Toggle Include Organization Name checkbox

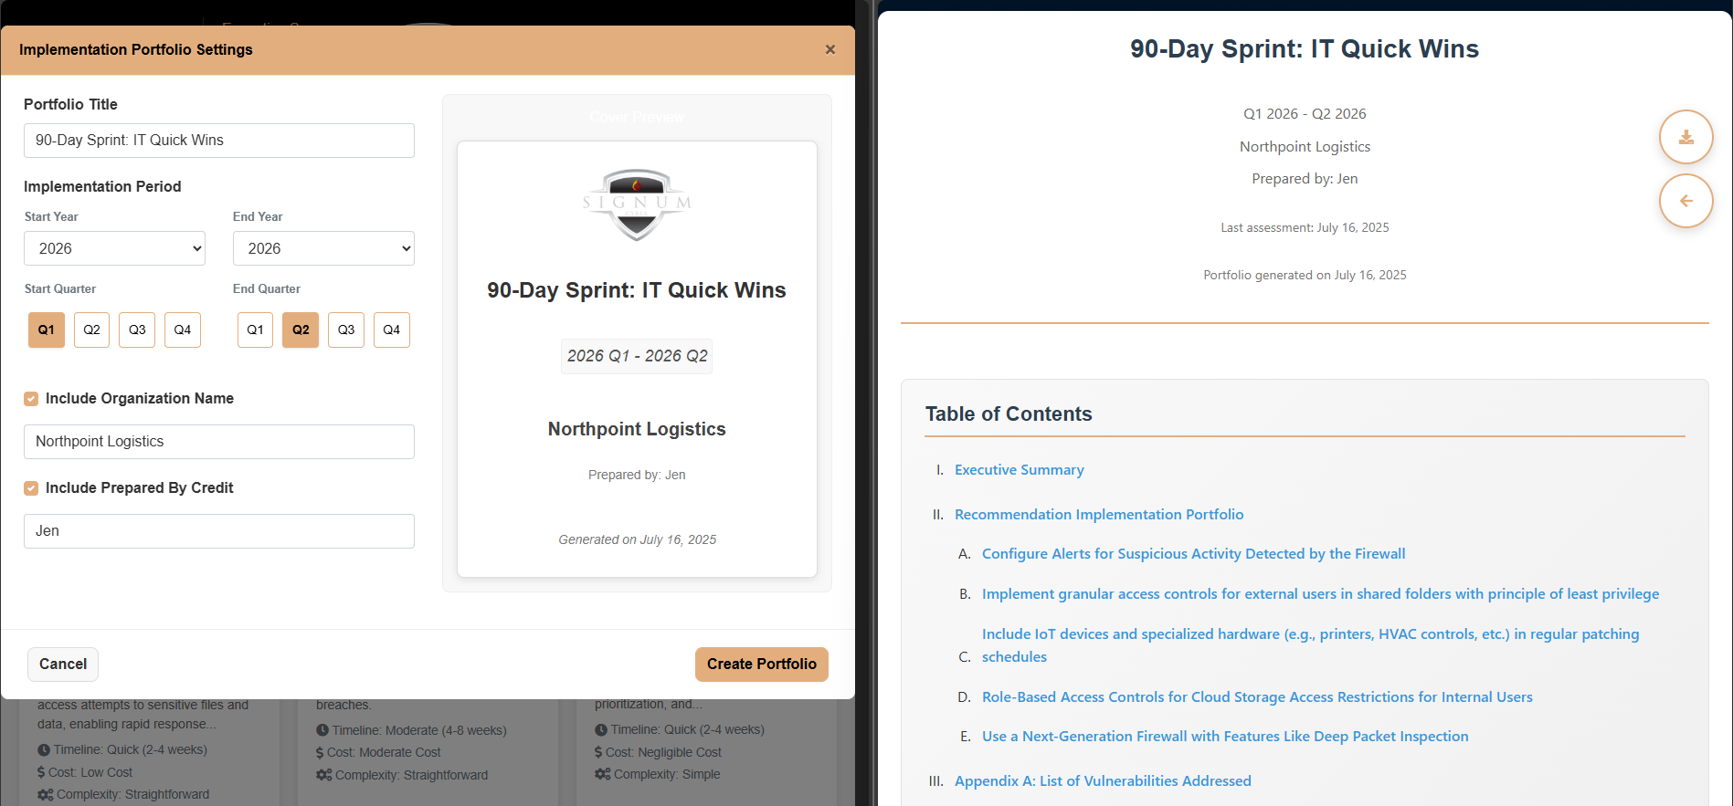click(x=31, y=399)
